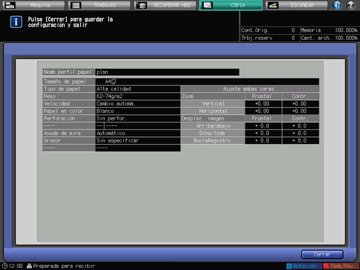Click the Horizontal zoom Frontal value
The height and width of the screenshot is (270, 360).
click(263, 111)
